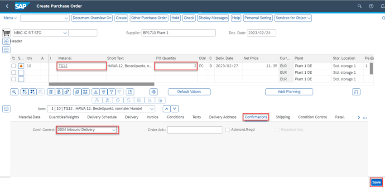Viewport: 385px width, 187px height.
Task: Collapse the item detail section icon
Action: tap(6, 109)
